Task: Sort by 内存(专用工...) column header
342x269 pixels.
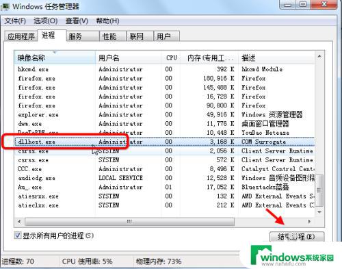Action: pos(210,57)
